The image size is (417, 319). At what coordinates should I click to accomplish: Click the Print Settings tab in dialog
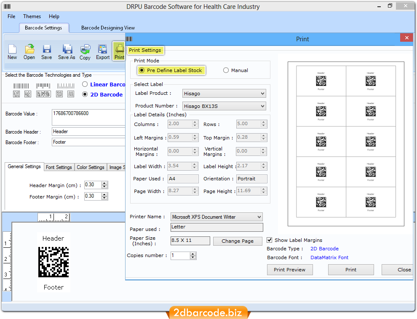tap(145, 50)
